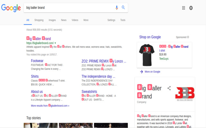The height and width of the screenshot is (128, 206).
Task: Open The independence day sitelink
Action: click(x=98, y=76)
